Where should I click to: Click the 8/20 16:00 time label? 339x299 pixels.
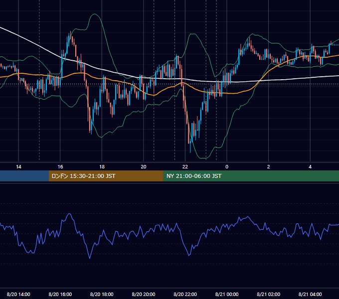[x=60, y=294]
